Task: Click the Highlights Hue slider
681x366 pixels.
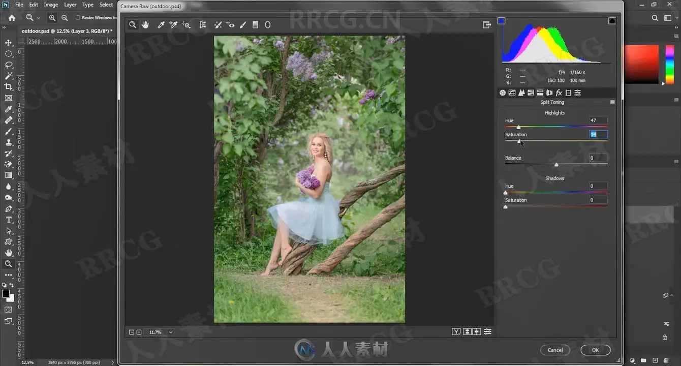Action: tap(556, 127)
